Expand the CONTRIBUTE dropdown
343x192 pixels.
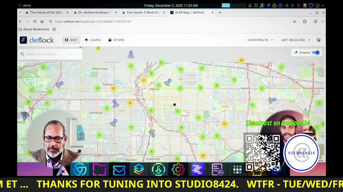[260, 40]
